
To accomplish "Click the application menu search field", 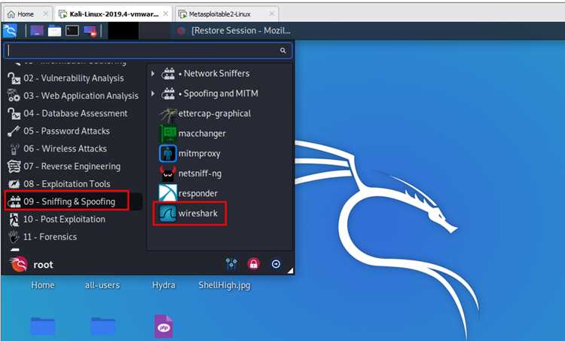I will click(148, 51).
